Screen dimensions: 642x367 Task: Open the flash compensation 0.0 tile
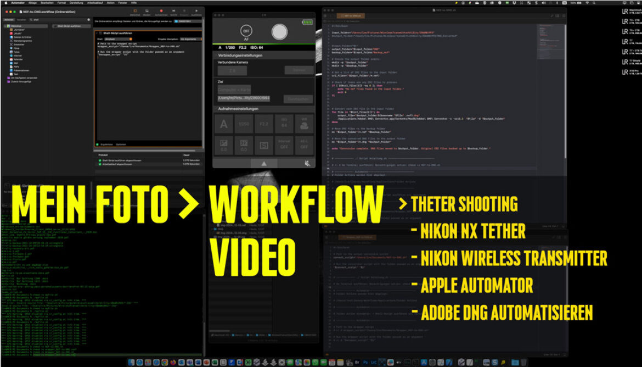pyautogui.click(x=244, y=145)
